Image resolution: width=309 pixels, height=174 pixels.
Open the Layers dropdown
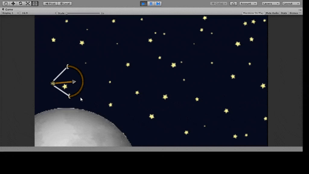pos(271,4)
